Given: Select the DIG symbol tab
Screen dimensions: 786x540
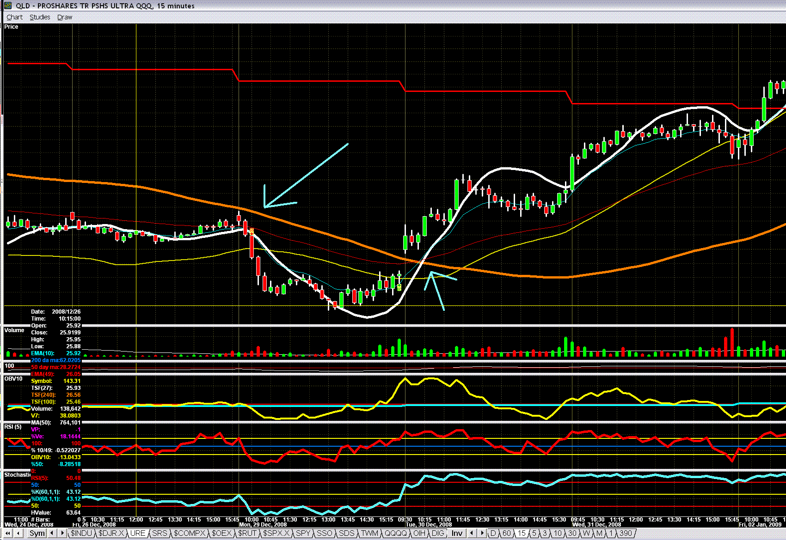Looking at the screenshot, I should (x=438, y=533).
